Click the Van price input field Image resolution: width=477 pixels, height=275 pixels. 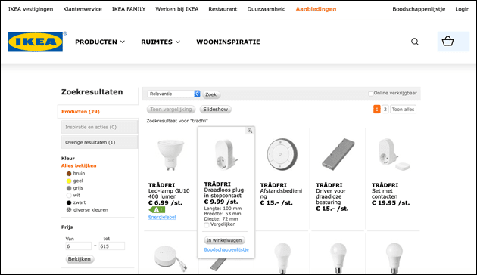[78, 246]
